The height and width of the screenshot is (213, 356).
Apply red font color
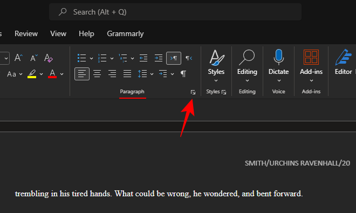pos(52,74)
